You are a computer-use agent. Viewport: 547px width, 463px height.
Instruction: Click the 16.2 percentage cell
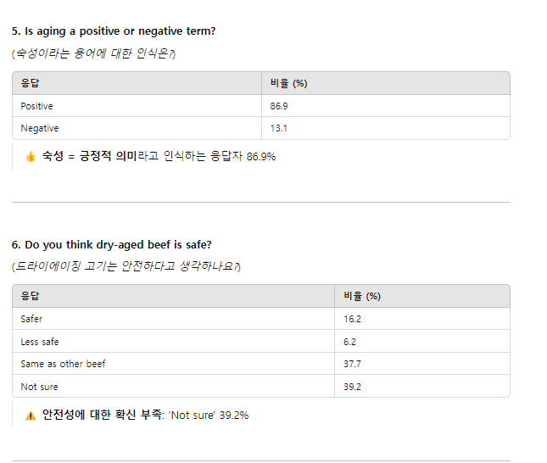pyautogui.click(x=352, y=319)
